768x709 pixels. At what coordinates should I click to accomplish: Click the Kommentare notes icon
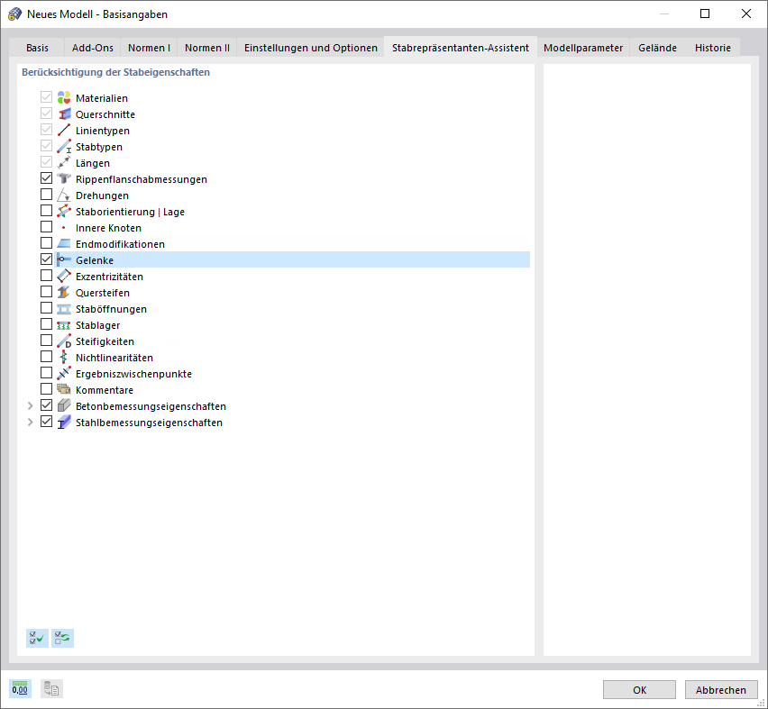(x=64, y=389)
